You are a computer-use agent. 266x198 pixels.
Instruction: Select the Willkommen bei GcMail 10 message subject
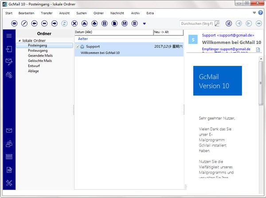click(x=100, y=53)
